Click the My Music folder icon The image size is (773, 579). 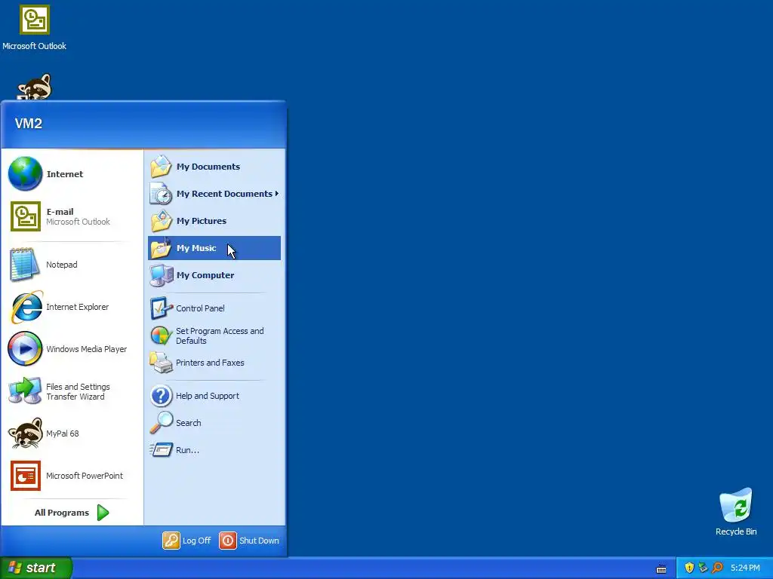pyautogui.click(x=161, y=247)
